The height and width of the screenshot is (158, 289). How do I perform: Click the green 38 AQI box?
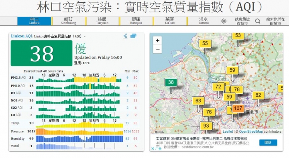pos(41,53)
